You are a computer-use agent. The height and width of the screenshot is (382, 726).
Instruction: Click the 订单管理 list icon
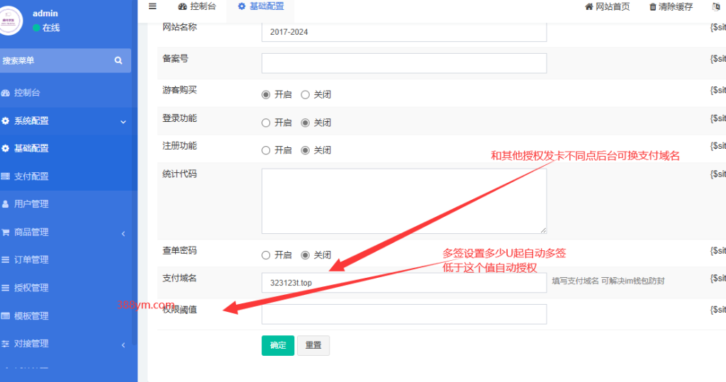coord(6,260)
